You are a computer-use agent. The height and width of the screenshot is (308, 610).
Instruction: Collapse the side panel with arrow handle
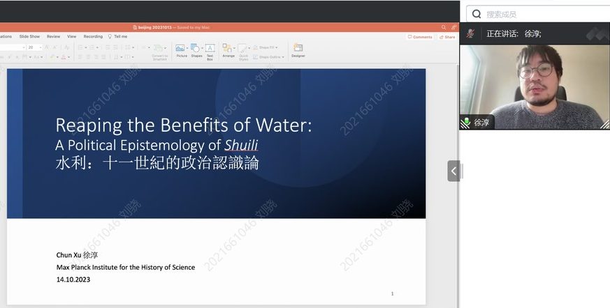[453, 171]
